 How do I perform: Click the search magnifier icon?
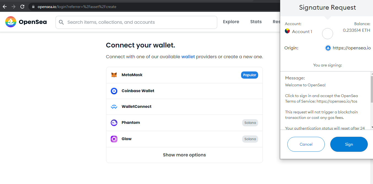coord(61,22)
